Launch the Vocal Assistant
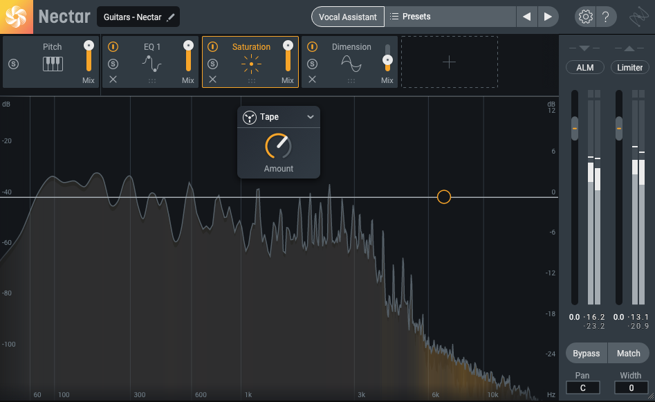This screenshot has height=402, width=655. [347, 17]
